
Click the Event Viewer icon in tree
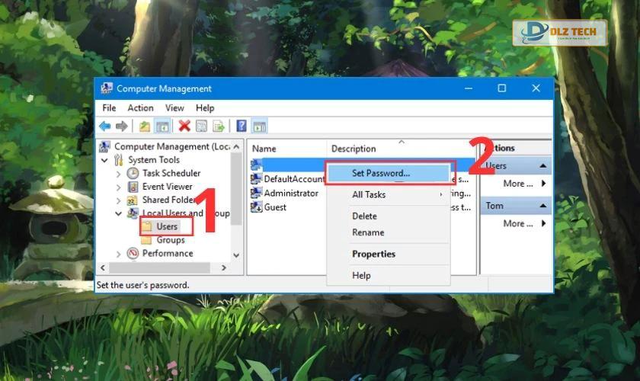tap(133, 187)
